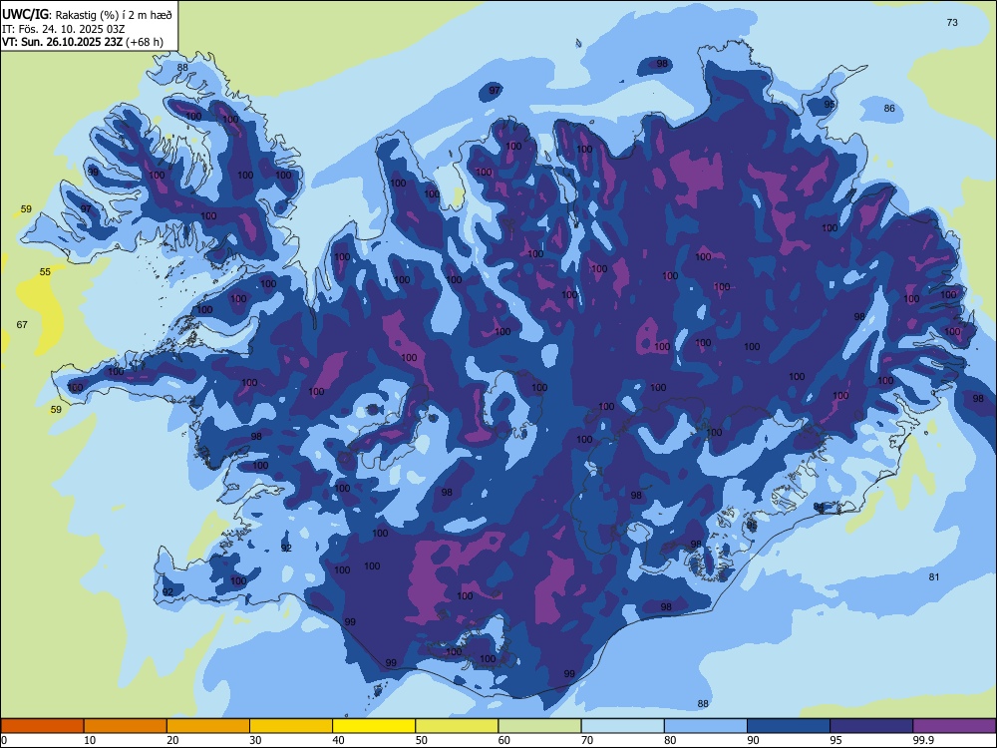
Task: Click the pale blue 70–80 legend swatch
Action: click(x=622, y=726)
